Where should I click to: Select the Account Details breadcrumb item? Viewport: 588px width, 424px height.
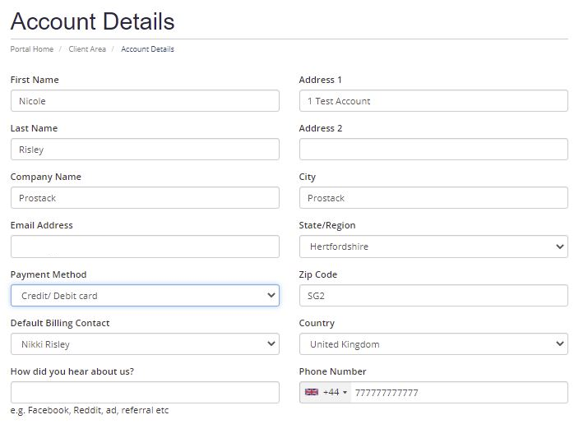148,49
